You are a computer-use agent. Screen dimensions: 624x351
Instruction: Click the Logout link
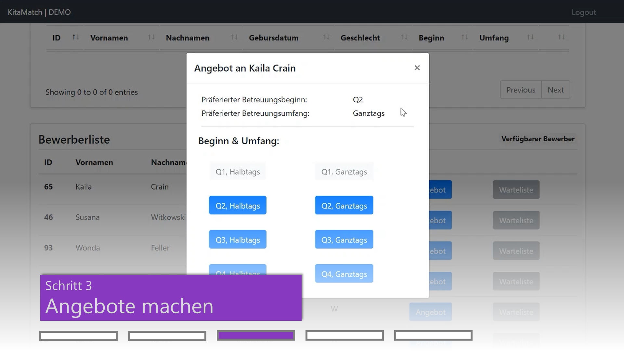(x=583, y=12)
